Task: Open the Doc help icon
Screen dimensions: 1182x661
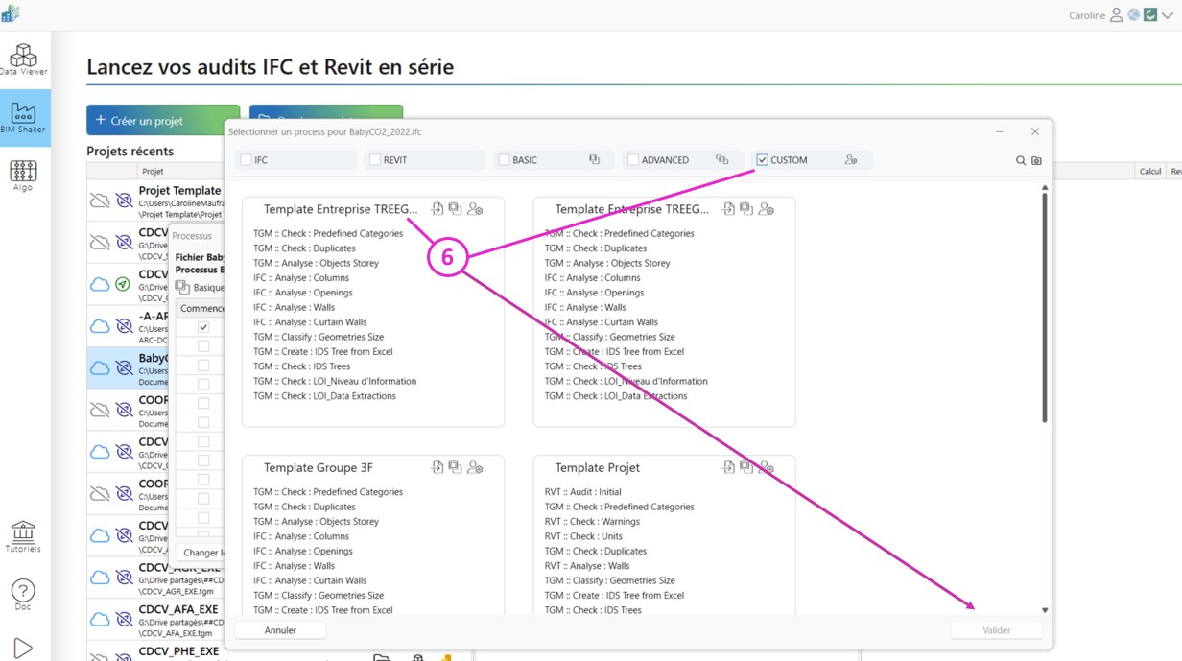Action: (x=23, y=595)
